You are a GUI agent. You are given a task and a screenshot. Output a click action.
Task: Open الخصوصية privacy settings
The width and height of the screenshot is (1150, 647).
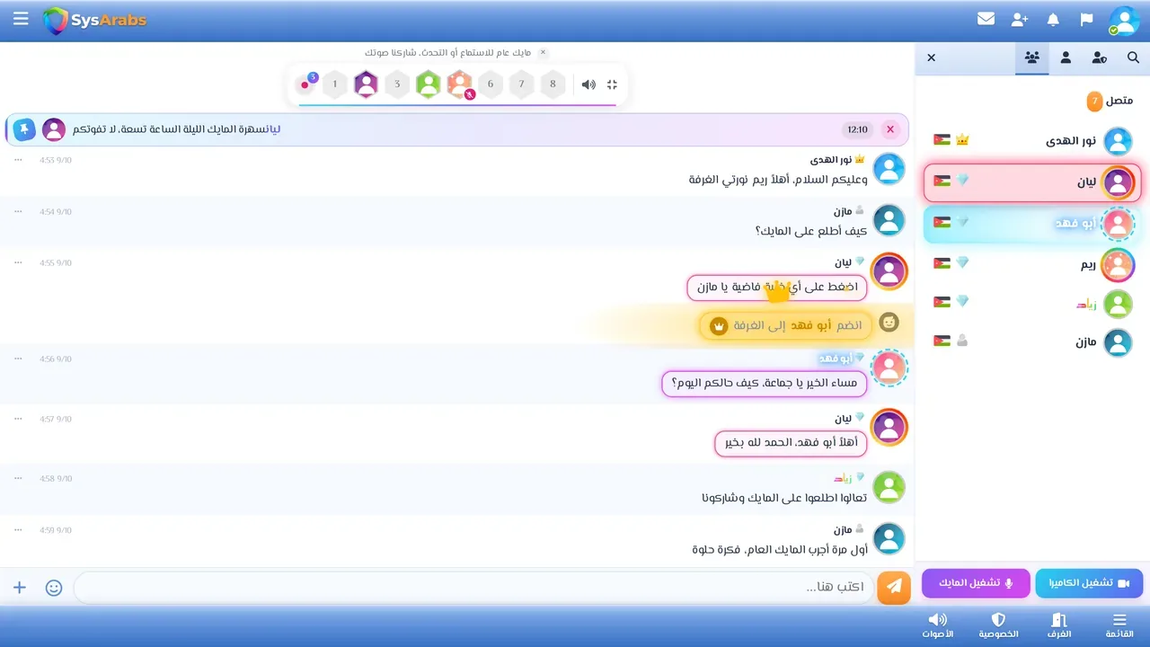998,625
